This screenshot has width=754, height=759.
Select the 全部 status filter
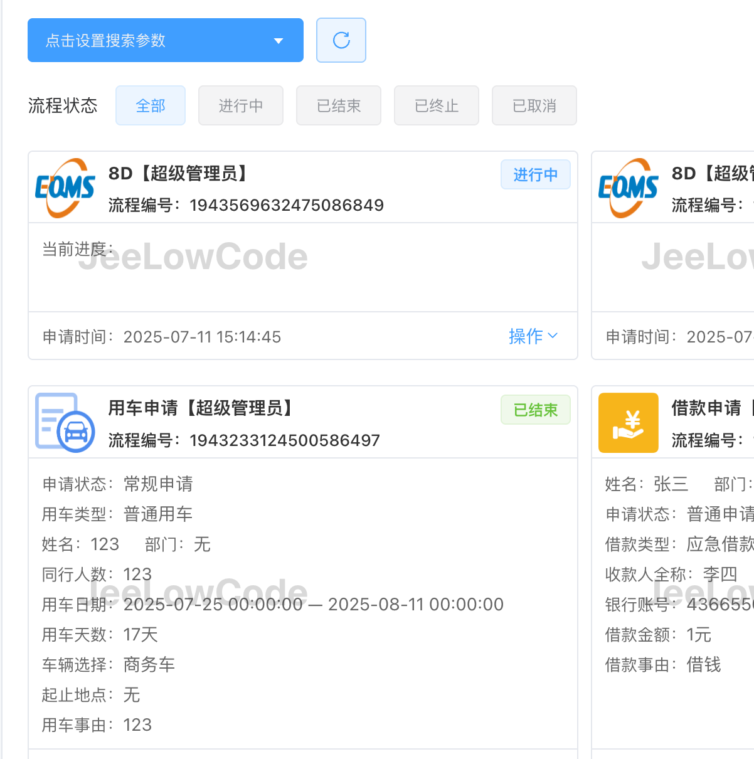[151, 105]
